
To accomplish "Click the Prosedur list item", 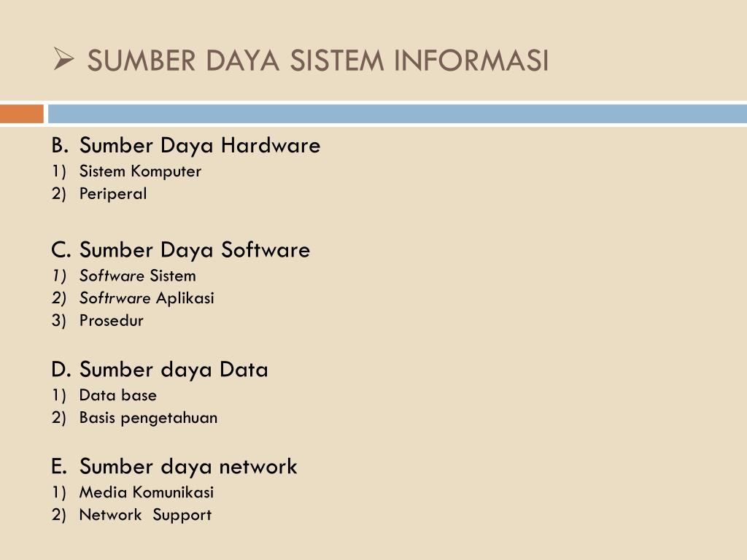I will (x=112, y=321).
